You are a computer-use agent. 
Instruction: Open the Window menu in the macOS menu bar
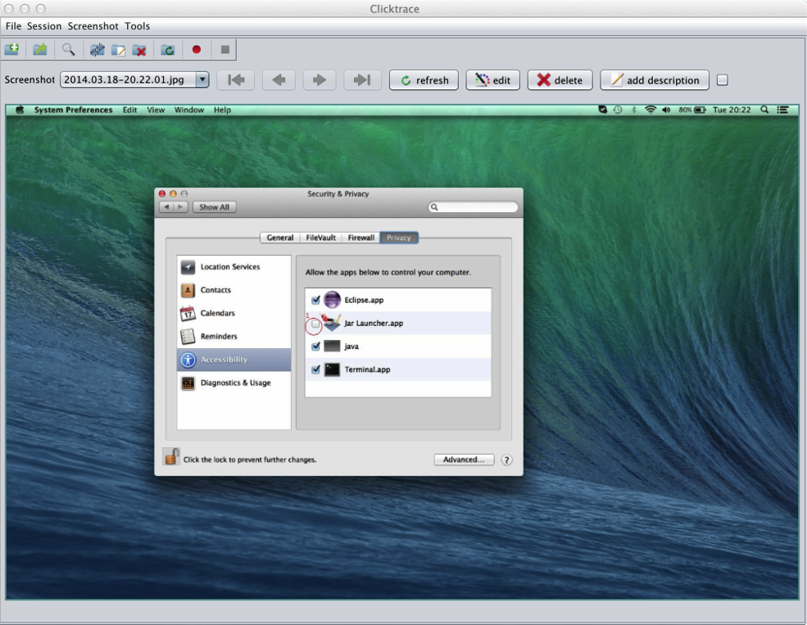pos(189,110)
